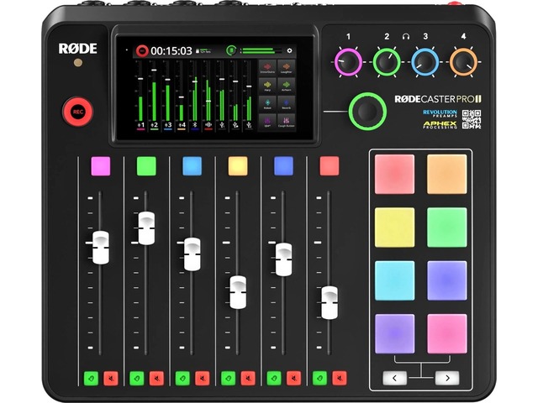Hit the green SMART pad
This screenshot has height=403, width=538.
(x=446, y=228)
